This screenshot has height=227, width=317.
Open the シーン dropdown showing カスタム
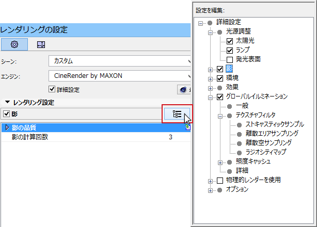pos(119,61)
